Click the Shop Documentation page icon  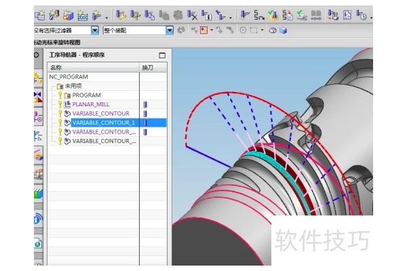point(347,16)
